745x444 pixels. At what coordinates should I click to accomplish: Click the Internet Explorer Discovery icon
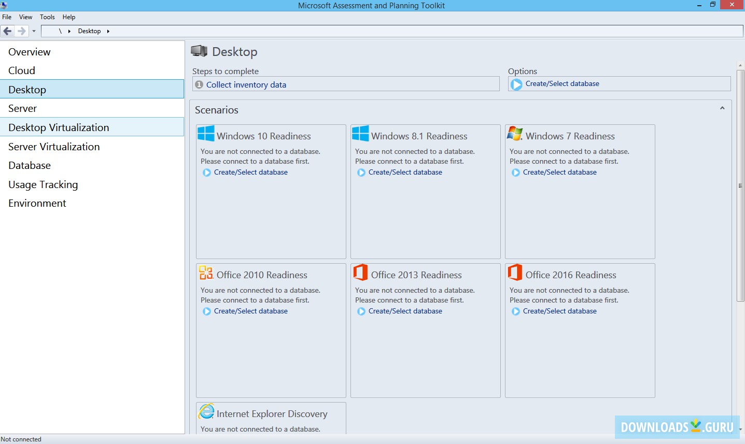(206, 411)
